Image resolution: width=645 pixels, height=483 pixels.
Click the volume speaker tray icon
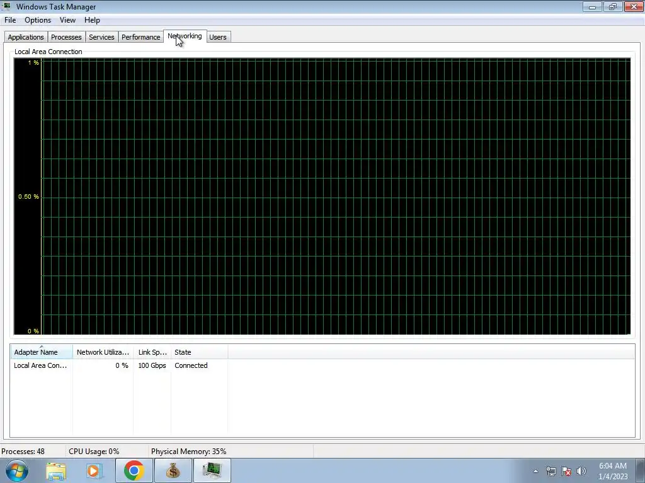point(581,471)
